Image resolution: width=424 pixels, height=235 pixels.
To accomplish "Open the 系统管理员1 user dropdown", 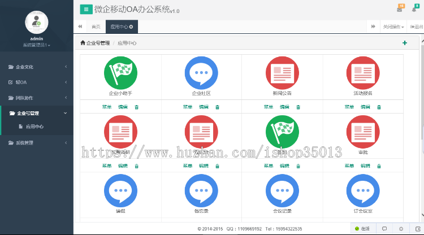I will click(37, 45).
